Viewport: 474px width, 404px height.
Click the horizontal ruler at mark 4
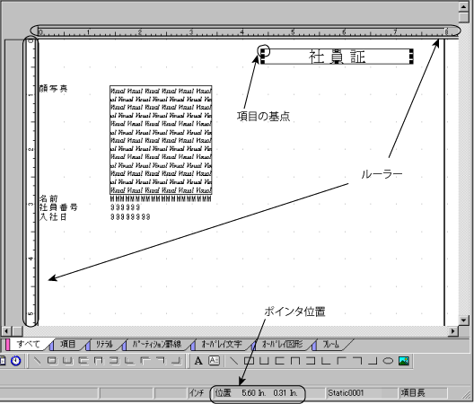click(x=242, y=31)
